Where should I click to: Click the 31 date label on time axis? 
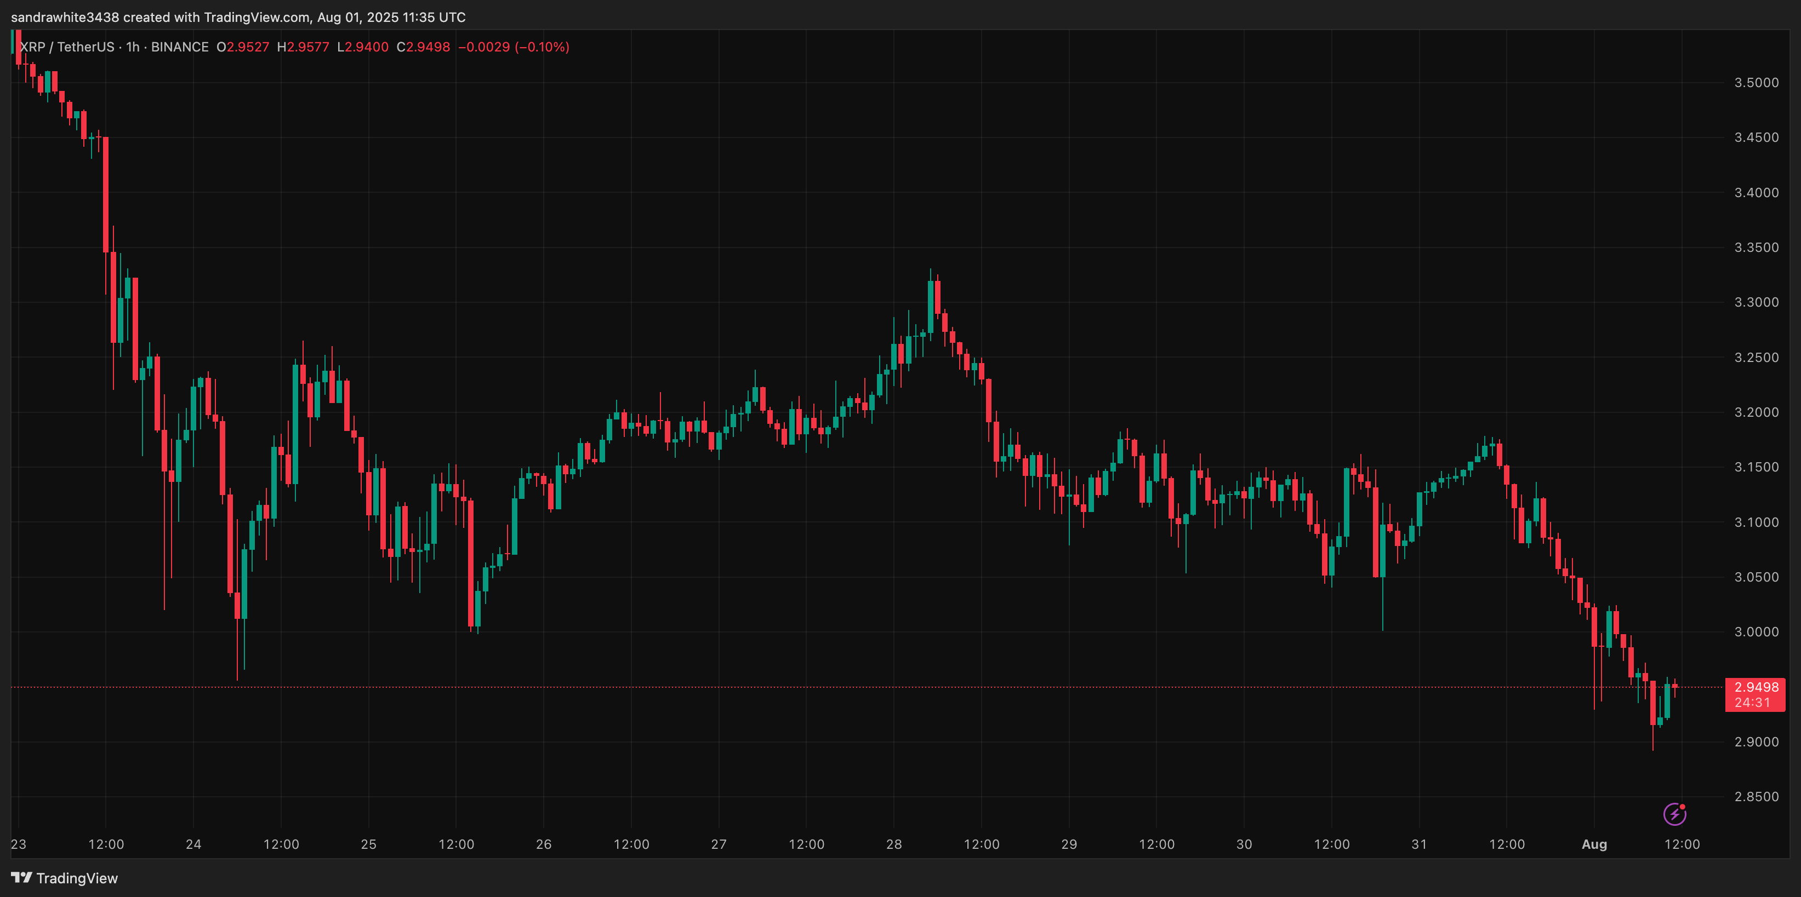click(x=1418, y=844)
